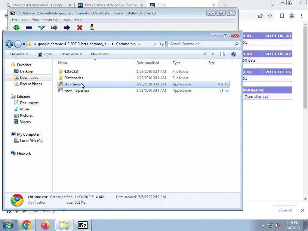The image size is (308, 231).
Task: Open the recent pages dropdown arrow
Action: pos(24,44)
